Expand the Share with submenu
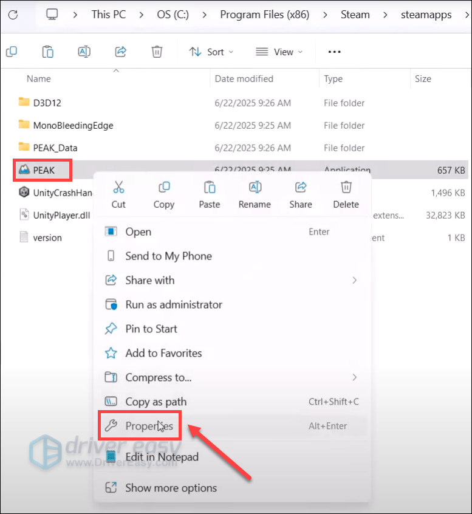 [354, 280]
